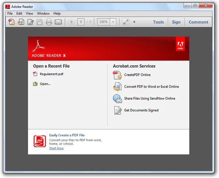Click the green folder Open icon
Screen dimensions: 219x178
click(x=35, y=84)
